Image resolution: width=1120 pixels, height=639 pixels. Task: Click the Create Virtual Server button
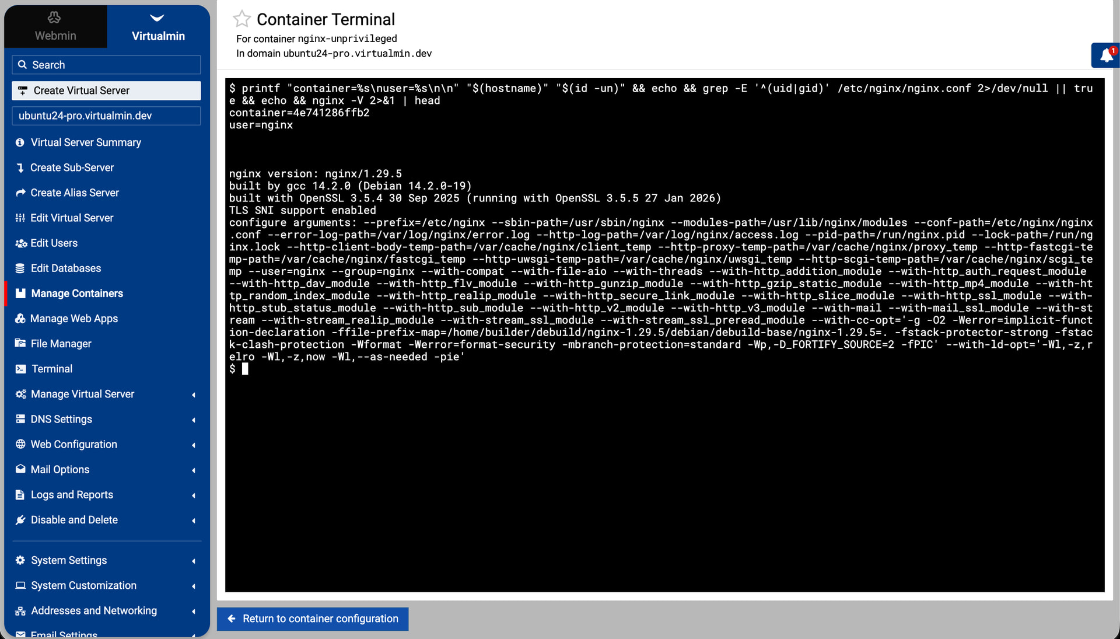click(106, 90)
